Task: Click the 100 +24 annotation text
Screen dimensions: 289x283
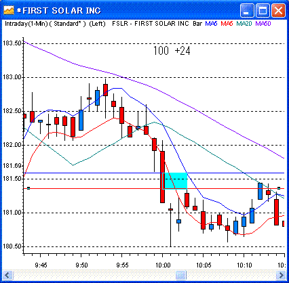Action: (172, 51)
